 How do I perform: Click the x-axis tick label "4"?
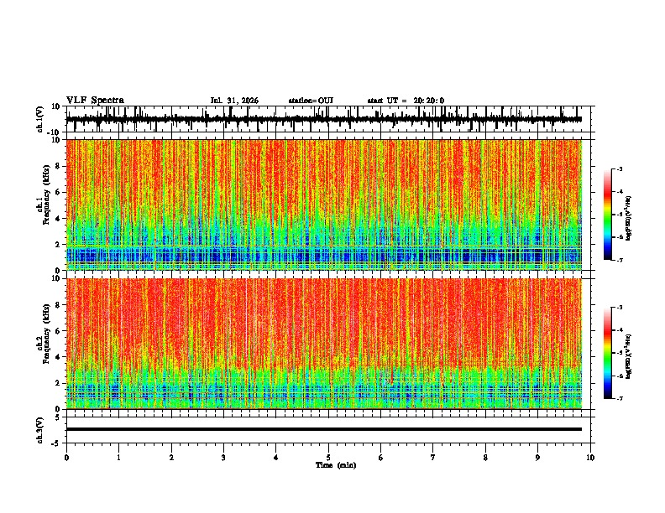click(276, 458)
